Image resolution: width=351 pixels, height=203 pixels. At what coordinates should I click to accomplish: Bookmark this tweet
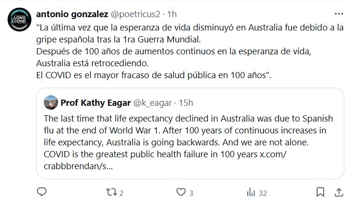pos(321,193)
